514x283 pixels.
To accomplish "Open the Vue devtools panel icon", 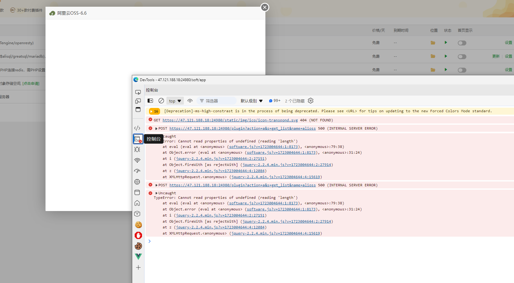I will coord(138,257).
